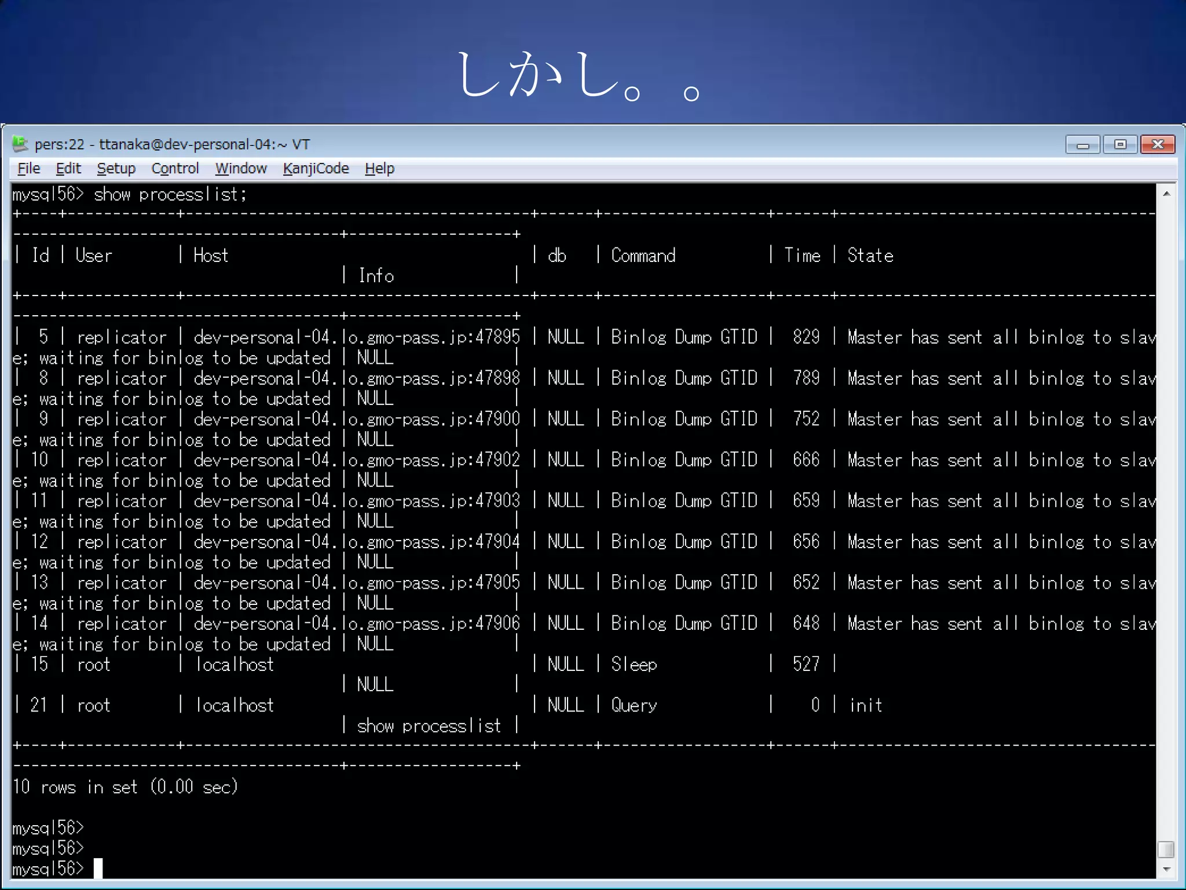Click the scrollbar down arrow
Viewport: 1186px width, 890px height.
[1166, 869]
